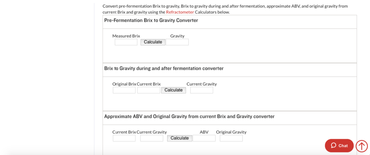The image size is (370, 155).
Task: Click Current Brix field in fermentation converter
Action: [x=149, y=90]
